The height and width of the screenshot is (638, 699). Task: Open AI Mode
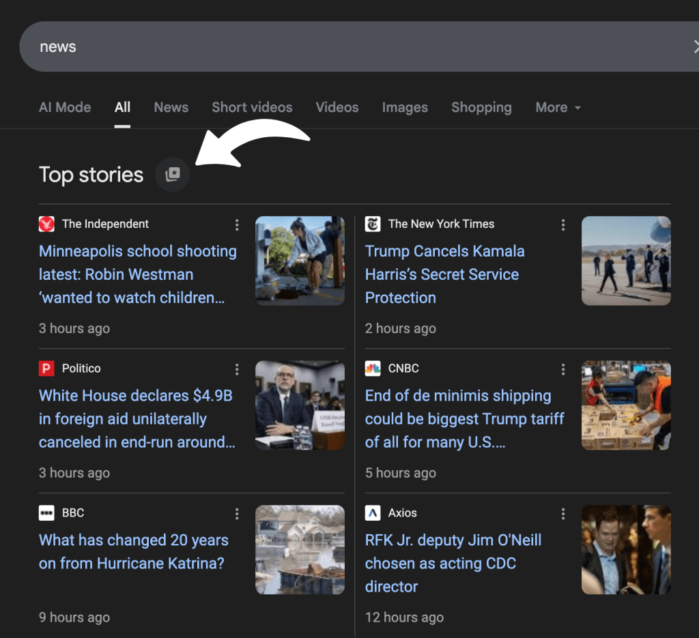[x=64, y=107]
